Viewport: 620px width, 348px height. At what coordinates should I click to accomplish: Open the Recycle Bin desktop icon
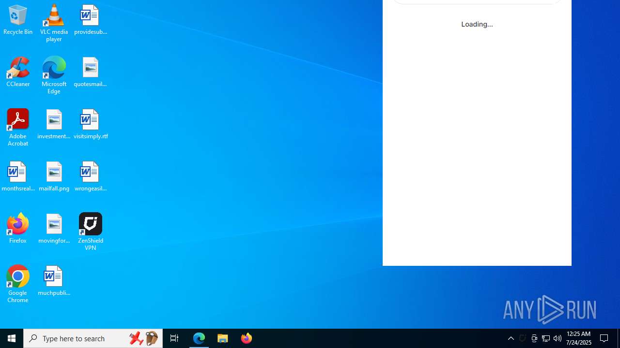pyautogui.click(x=18, y=20)
